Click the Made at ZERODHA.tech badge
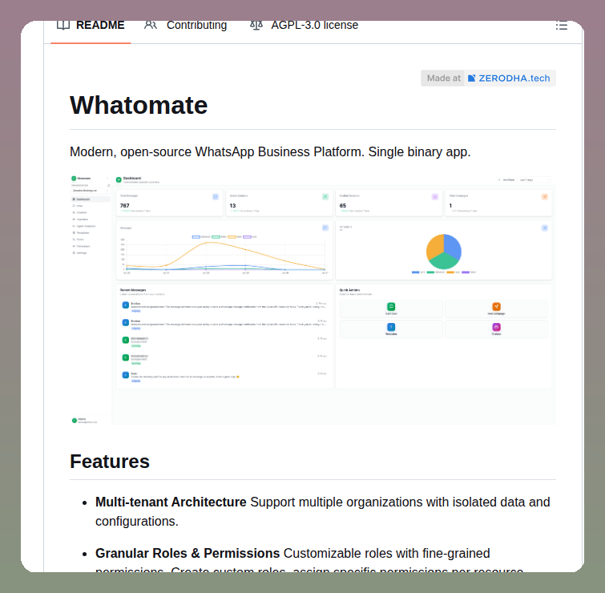 click(x=488, y=79)
